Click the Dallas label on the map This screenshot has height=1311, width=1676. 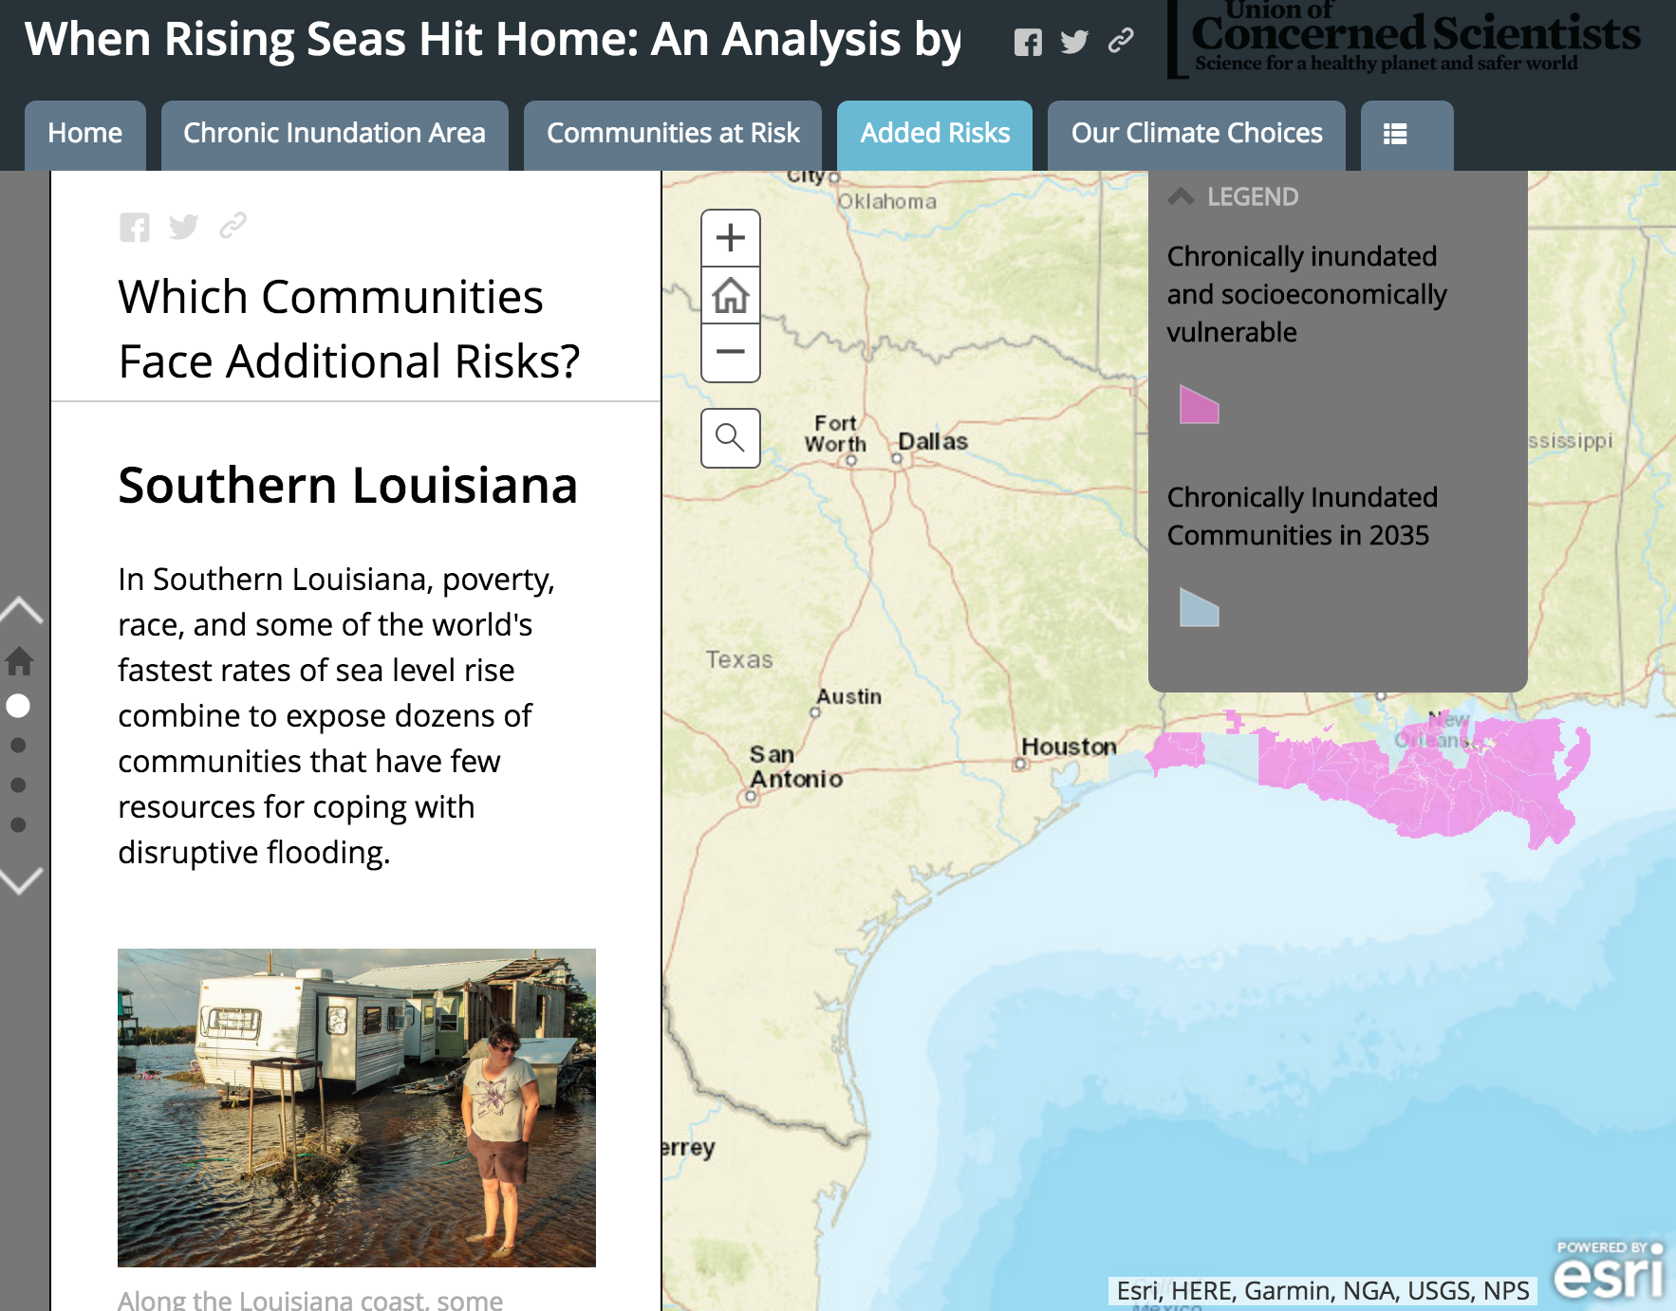933,442
